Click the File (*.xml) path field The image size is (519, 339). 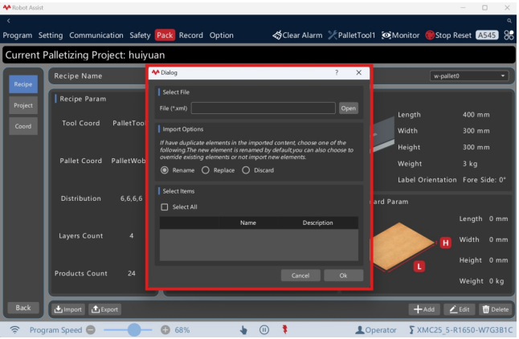click(x=264, y=108)
